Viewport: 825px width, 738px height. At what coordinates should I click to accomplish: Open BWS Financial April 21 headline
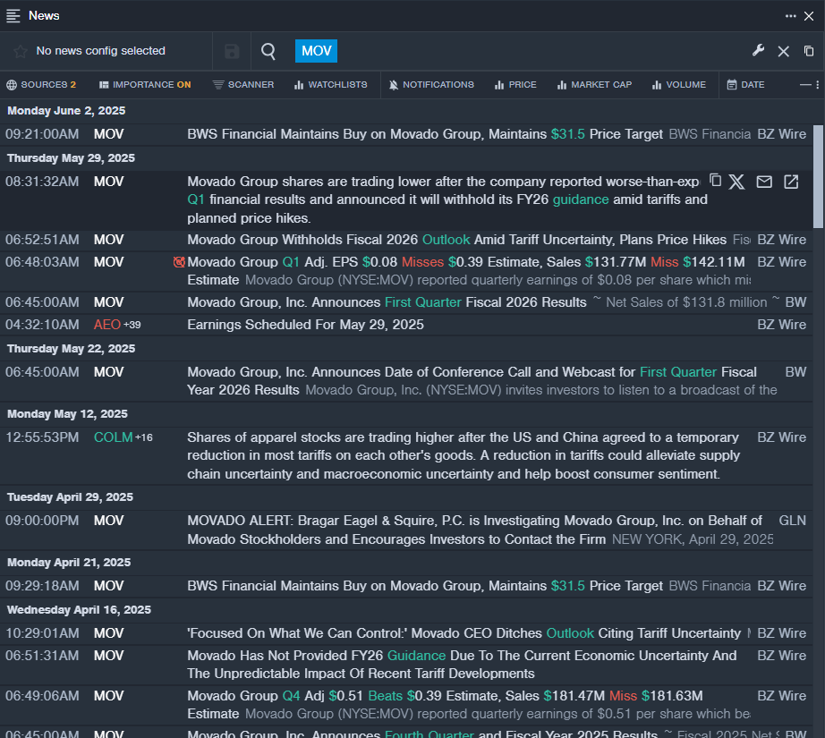click(x=425, y=586)
